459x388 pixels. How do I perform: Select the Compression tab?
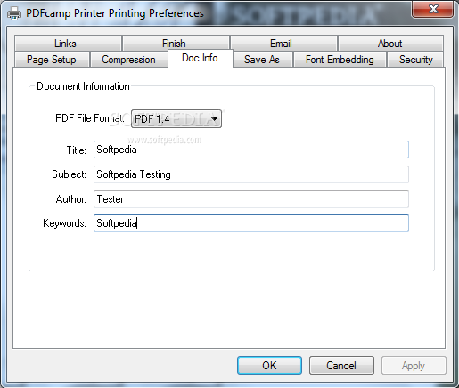click(129, 60)
